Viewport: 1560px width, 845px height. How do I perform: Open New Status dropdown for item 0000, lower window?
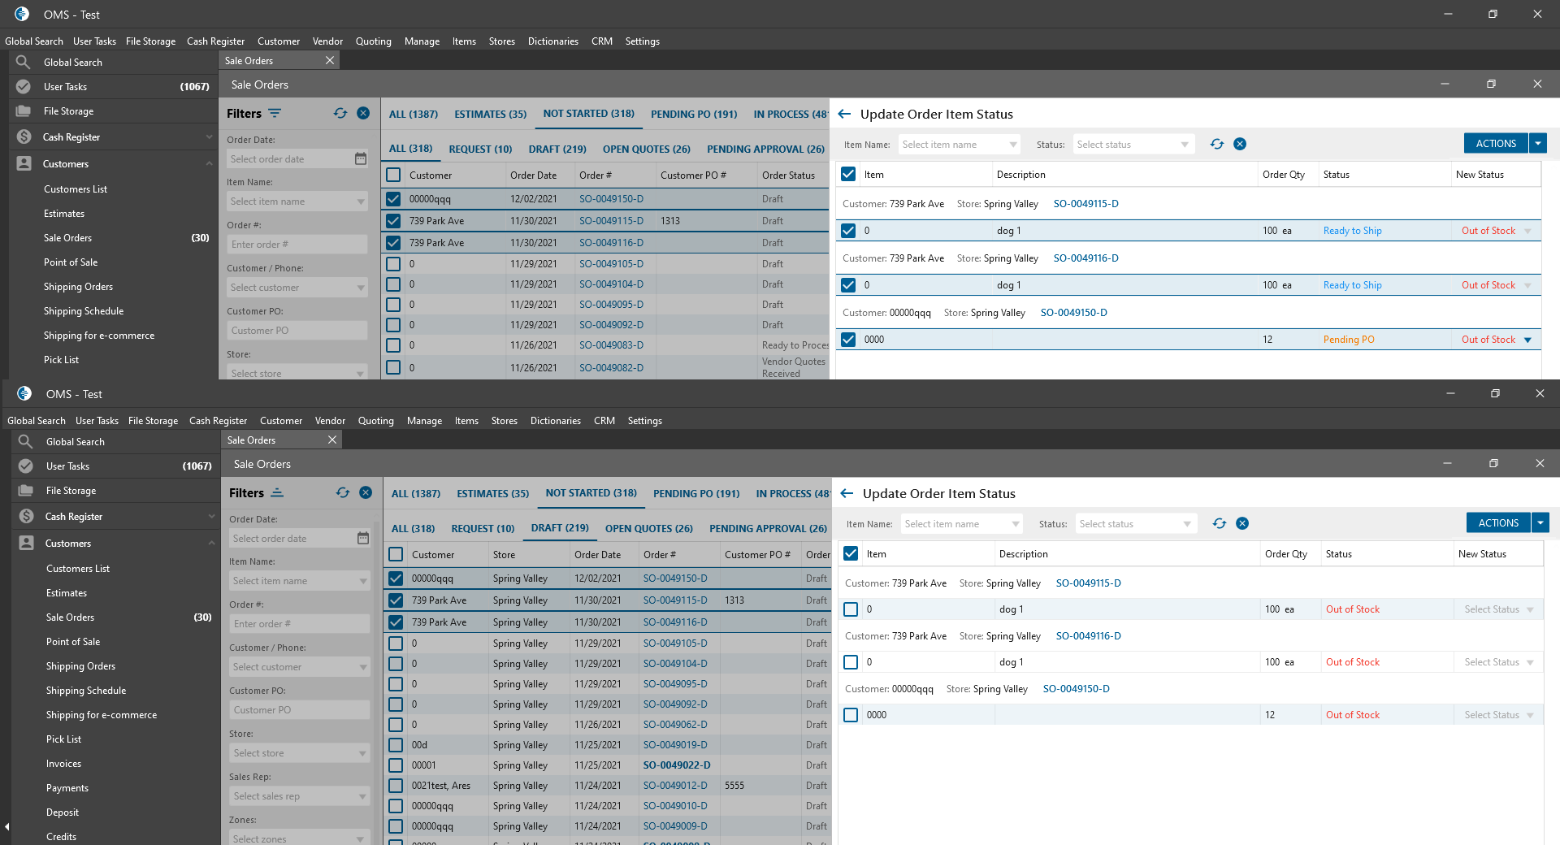coord(1530,715)
